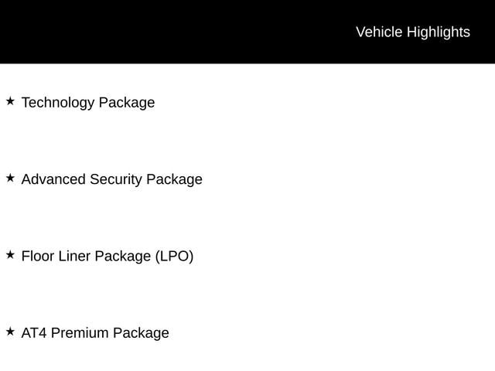Image resolution: width=495 pixels, height=371 pixels.
Task: Click the star icon beside Advanced Security Package
Action: coord(10,178)
